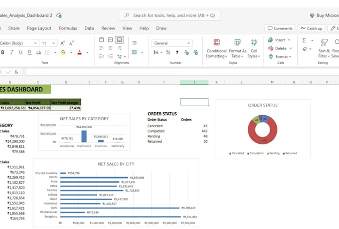Screen dimensions: 339x229
Task: Open Sort & Filter menu
Action: point(324,49)
